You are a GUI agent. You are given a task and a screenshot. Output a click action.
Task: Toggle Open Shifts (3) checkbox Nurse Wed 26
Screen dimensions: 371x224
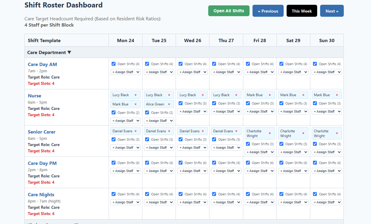(x=181, y=103)
